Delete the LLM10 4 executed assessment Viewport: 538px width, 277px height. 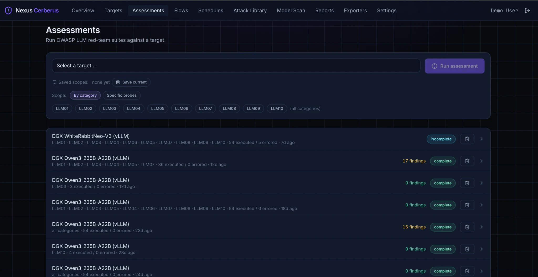467,249
